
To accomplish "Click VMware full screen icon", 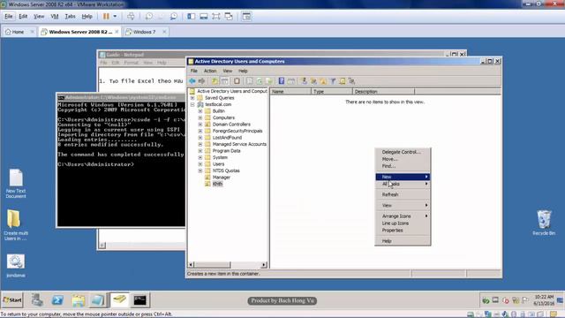I will click(215, 16).
